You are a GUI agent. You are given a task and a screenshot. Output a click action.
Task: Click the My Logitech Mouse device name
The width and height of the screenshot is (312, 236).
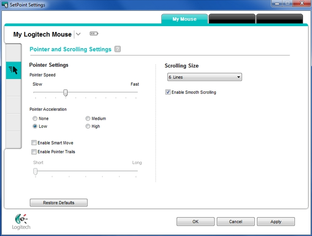pos(42,34)
